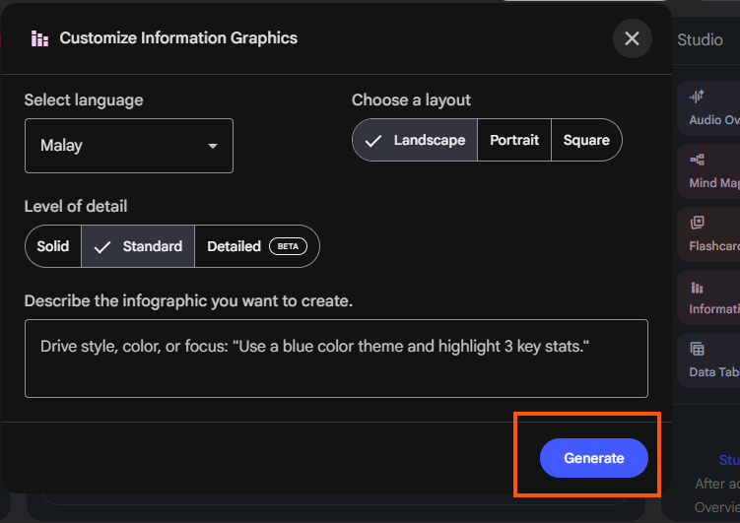The width and height of the screenshot is (740, 523).
Task: Click the Flashcards icon in Studio panel
Action: 698,223
